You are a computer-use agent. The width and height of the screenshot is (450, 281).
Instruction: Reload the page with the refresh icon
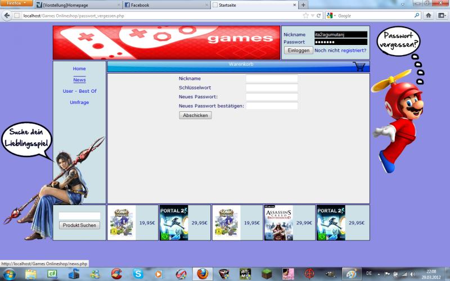[x=319, y=16]
